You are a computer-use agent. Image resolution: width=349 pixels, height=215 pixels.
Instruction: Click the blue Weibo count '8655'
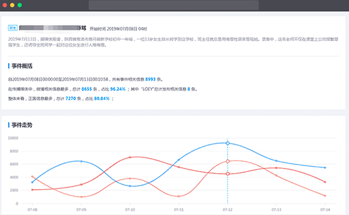[87, 89]
